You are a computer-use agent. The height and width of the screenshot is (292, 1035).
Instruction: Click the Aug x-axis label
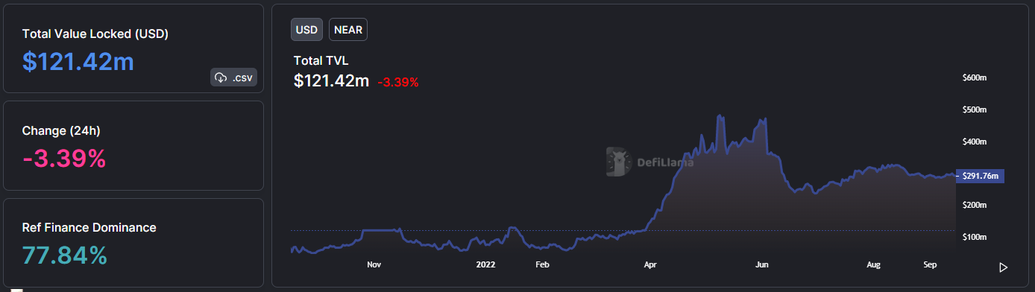[x=874, y=264]
